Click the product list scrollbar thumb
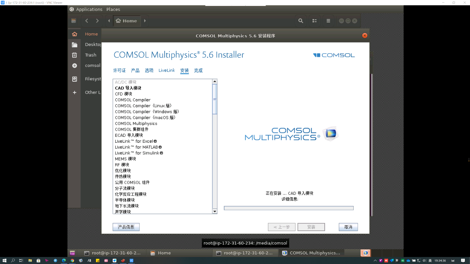The width and height of the screenshot is (470, 264). (215, 99)
